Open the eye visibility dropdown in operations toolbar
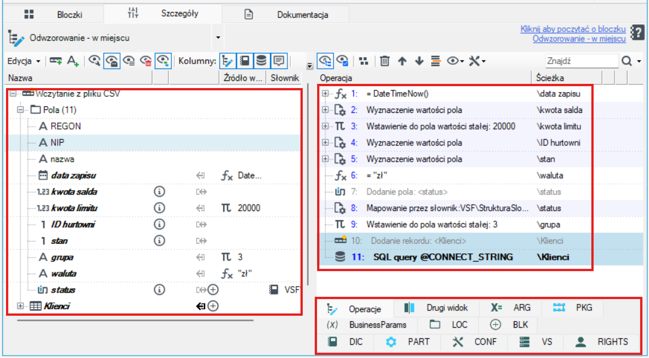The image size is (649, 358). tap(455, 61)
